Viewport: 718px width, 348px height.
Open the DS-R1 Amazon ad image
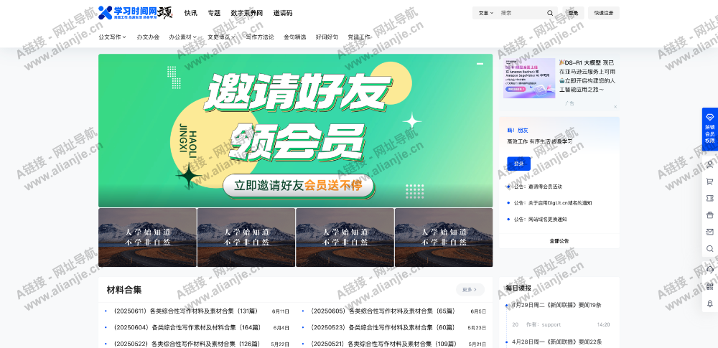point(529,77)
